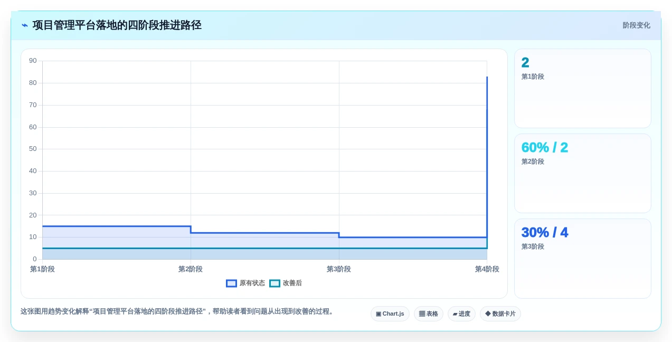This screenshot has height=342, width=672.
Task: Click the 改善后 legend color box
Action: pyautogui.click(x=275, y=283)
